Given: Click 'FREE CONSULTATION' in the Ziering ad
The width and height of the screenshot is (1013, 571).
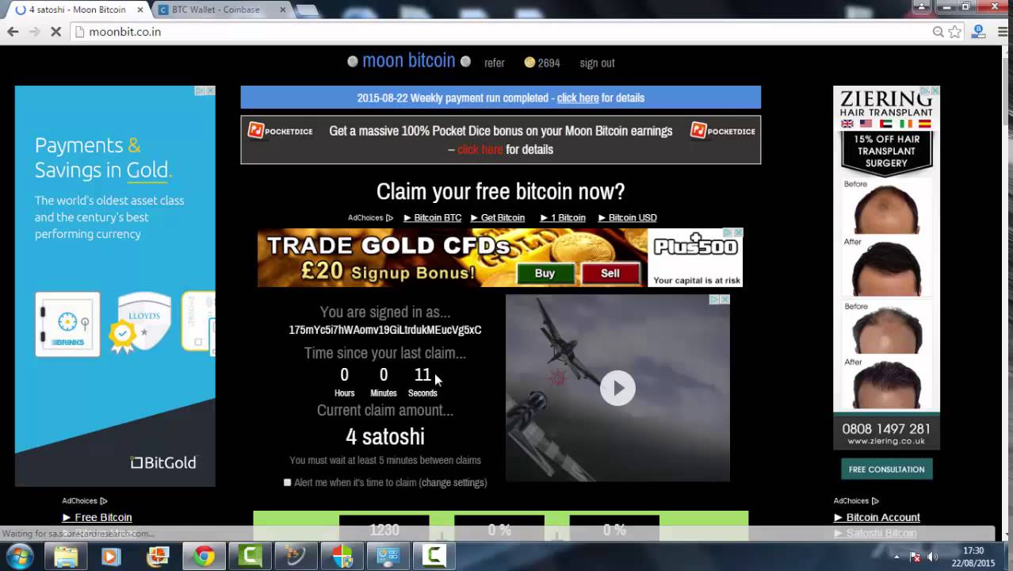Looking at the screenshot, I should [886, 469].
